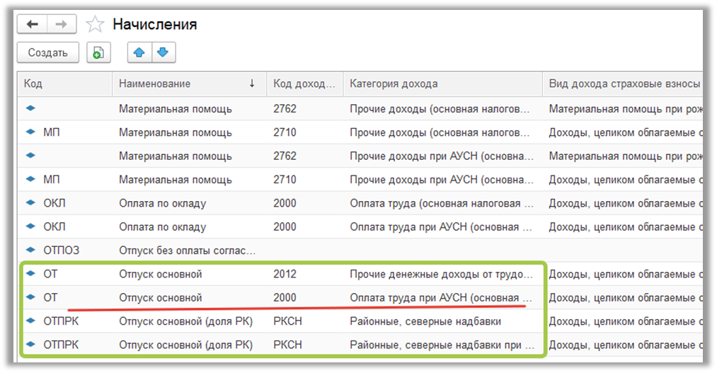
Task: Click income code 2710 in the МП row with Прочие доходы при АУСН
Action: (x=285, y=180)
